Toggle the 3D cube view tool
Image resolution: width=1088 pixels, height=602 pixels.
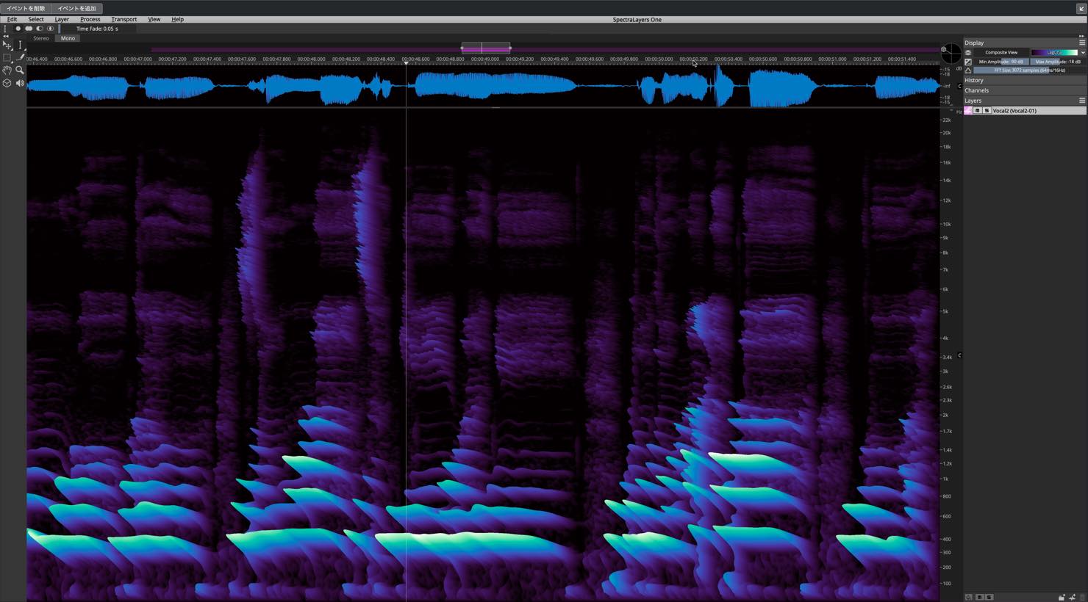pyautogui.click(x=7, y=83)
